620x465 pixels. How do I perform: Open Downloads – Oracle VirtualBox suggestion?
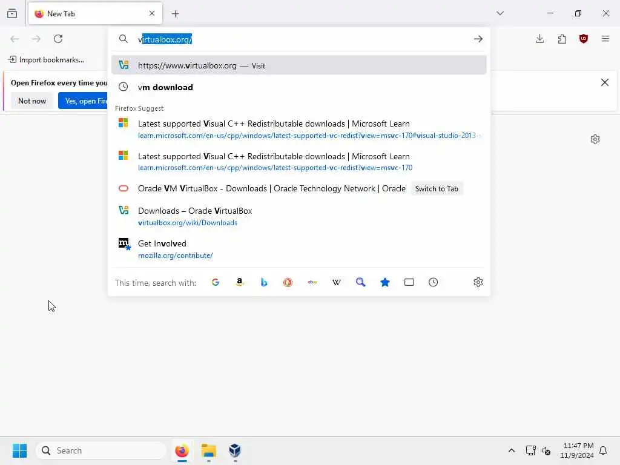pos(298,216)
